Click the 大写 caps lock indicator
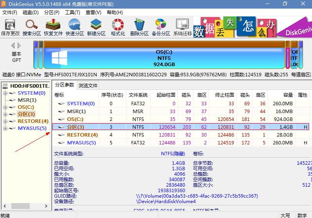The height and width of the screenshot is (218, 312). [x=285, y=215]
